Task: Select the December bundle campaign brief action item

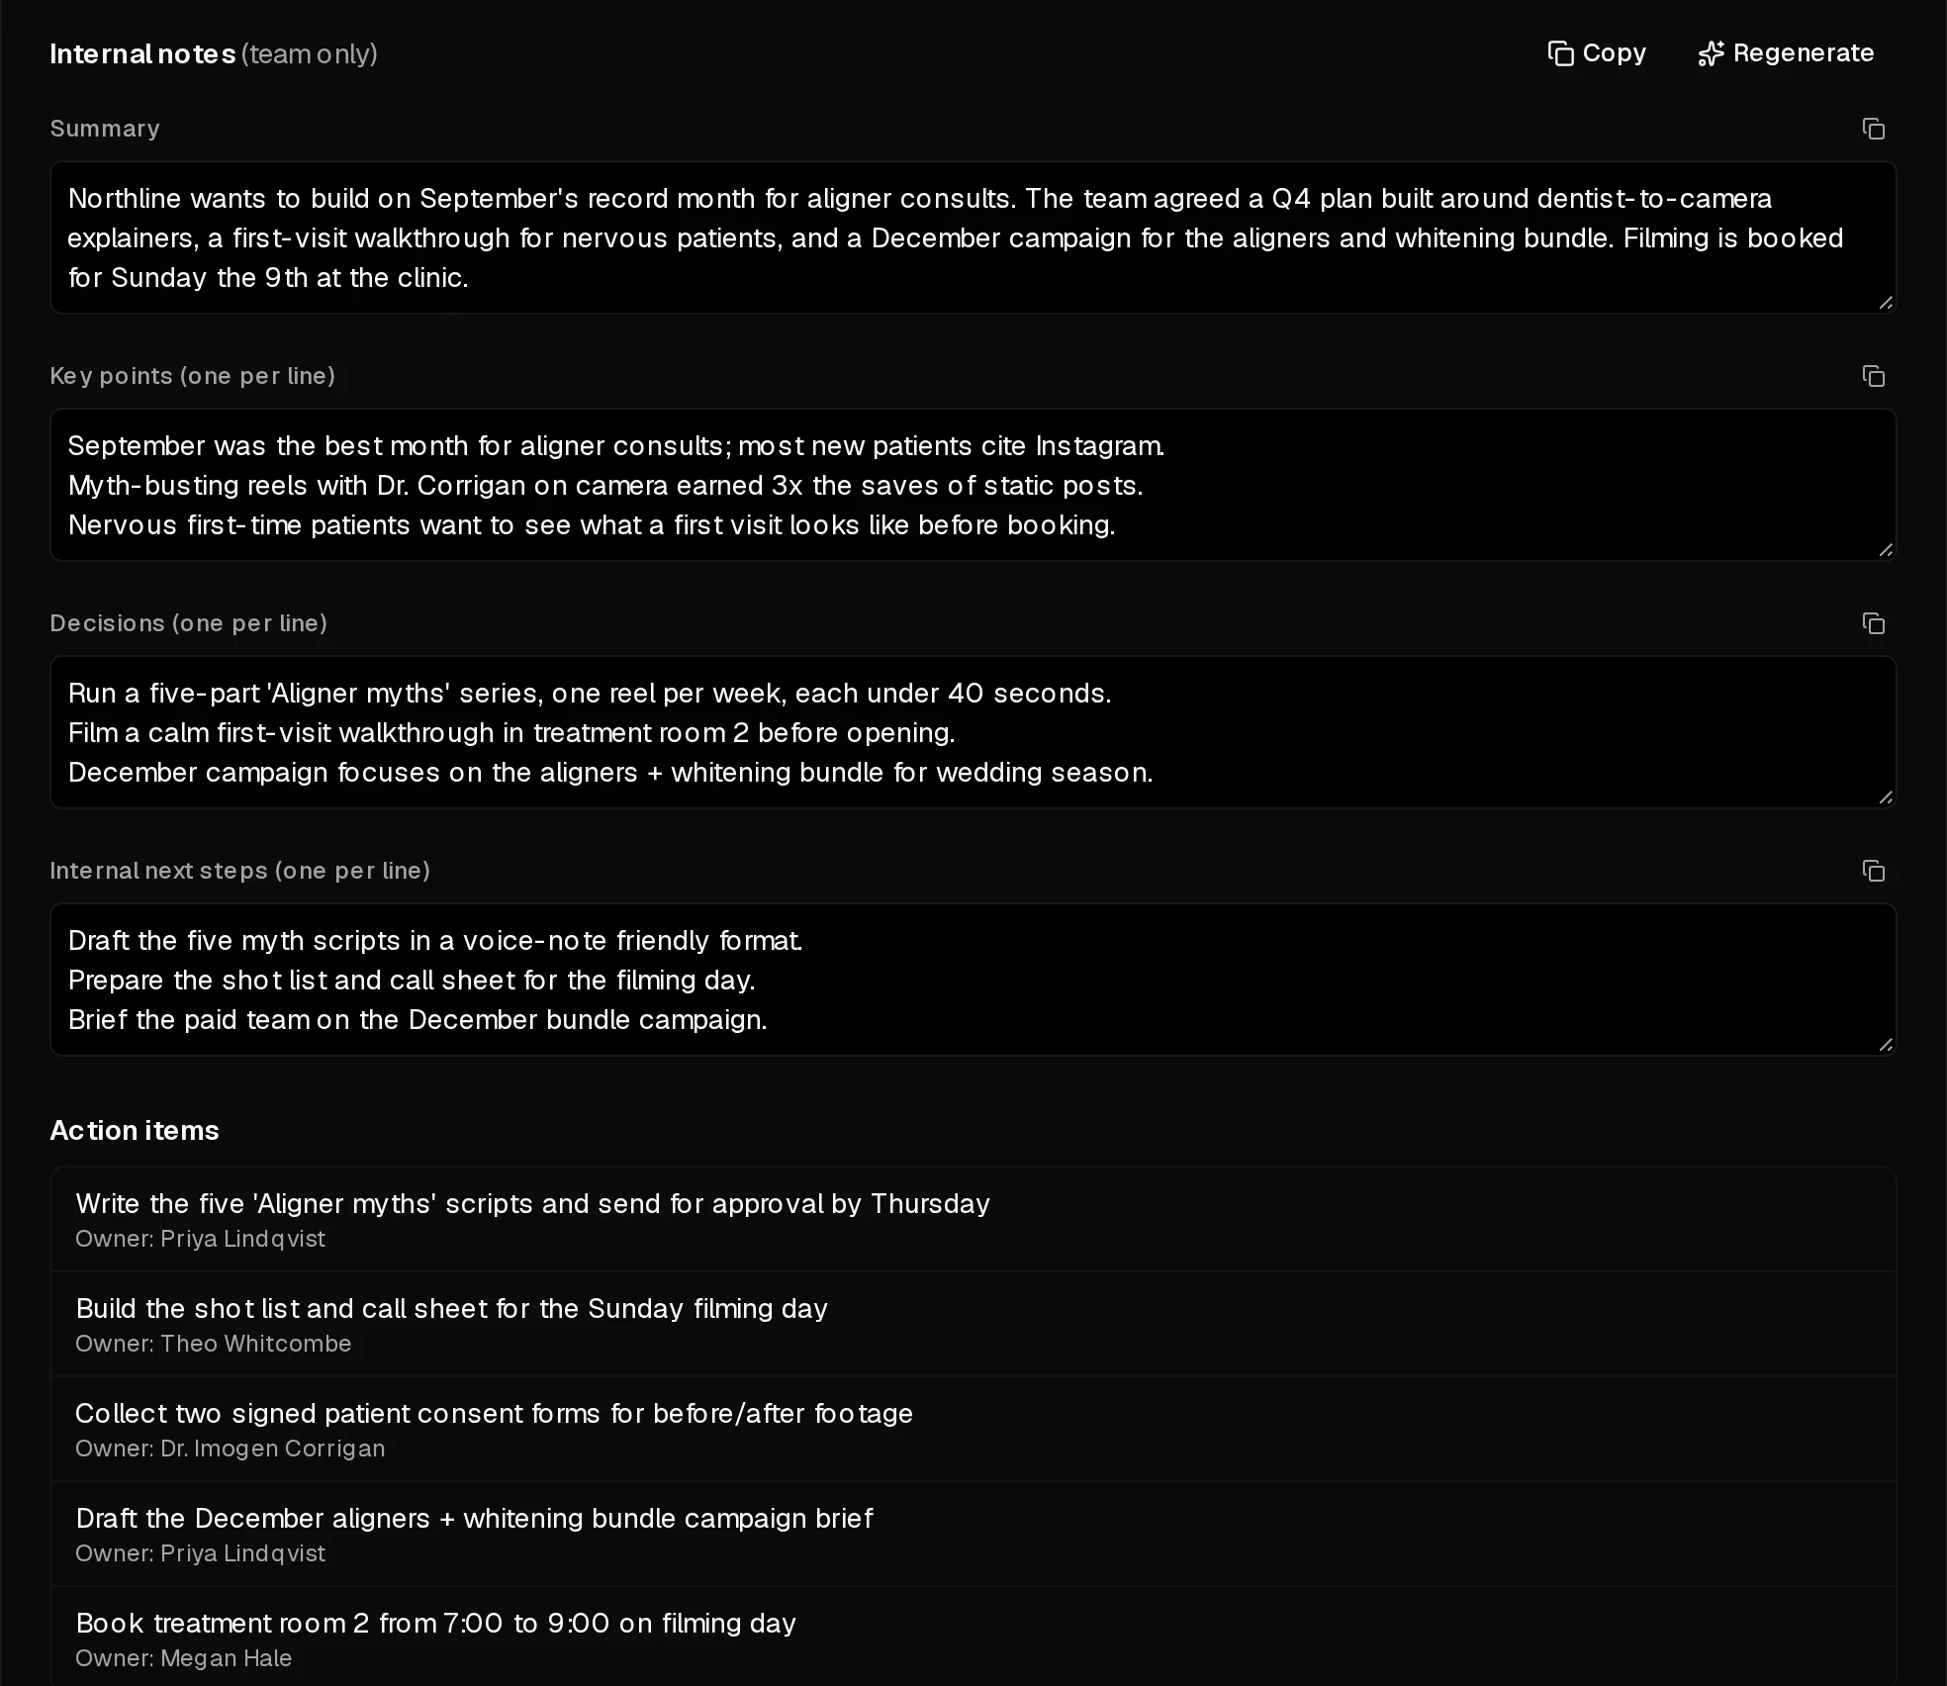Action: pos(973,1534)
